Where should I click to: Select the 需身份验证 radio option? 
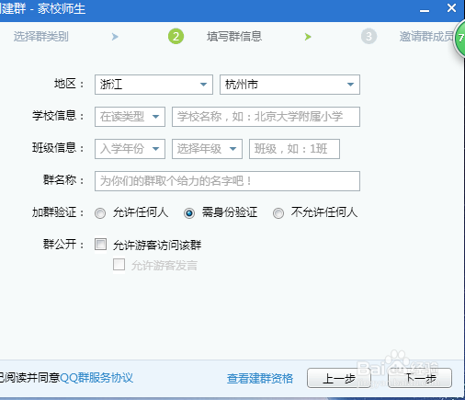click(189, 213)
